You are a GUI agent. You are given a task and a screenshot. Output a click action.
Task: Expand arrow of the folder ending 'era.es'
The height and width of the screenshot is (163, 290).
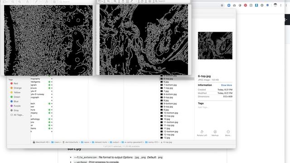tap(52, 88)
